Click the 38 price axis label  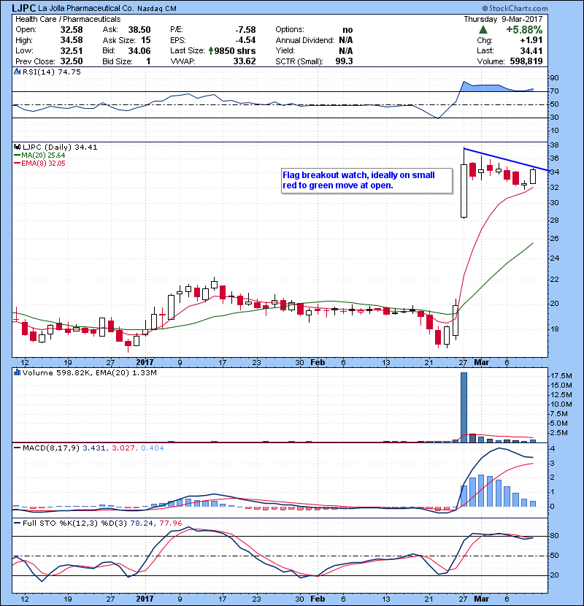[x=554, y=145]
